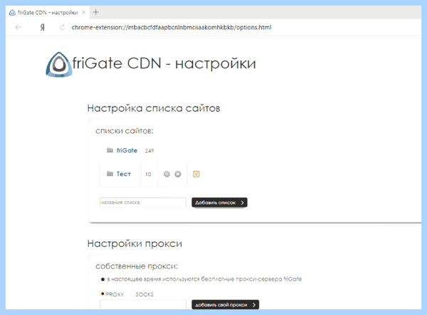Click the Добавить список button
427x315 pixels.
tap(219, 203)
